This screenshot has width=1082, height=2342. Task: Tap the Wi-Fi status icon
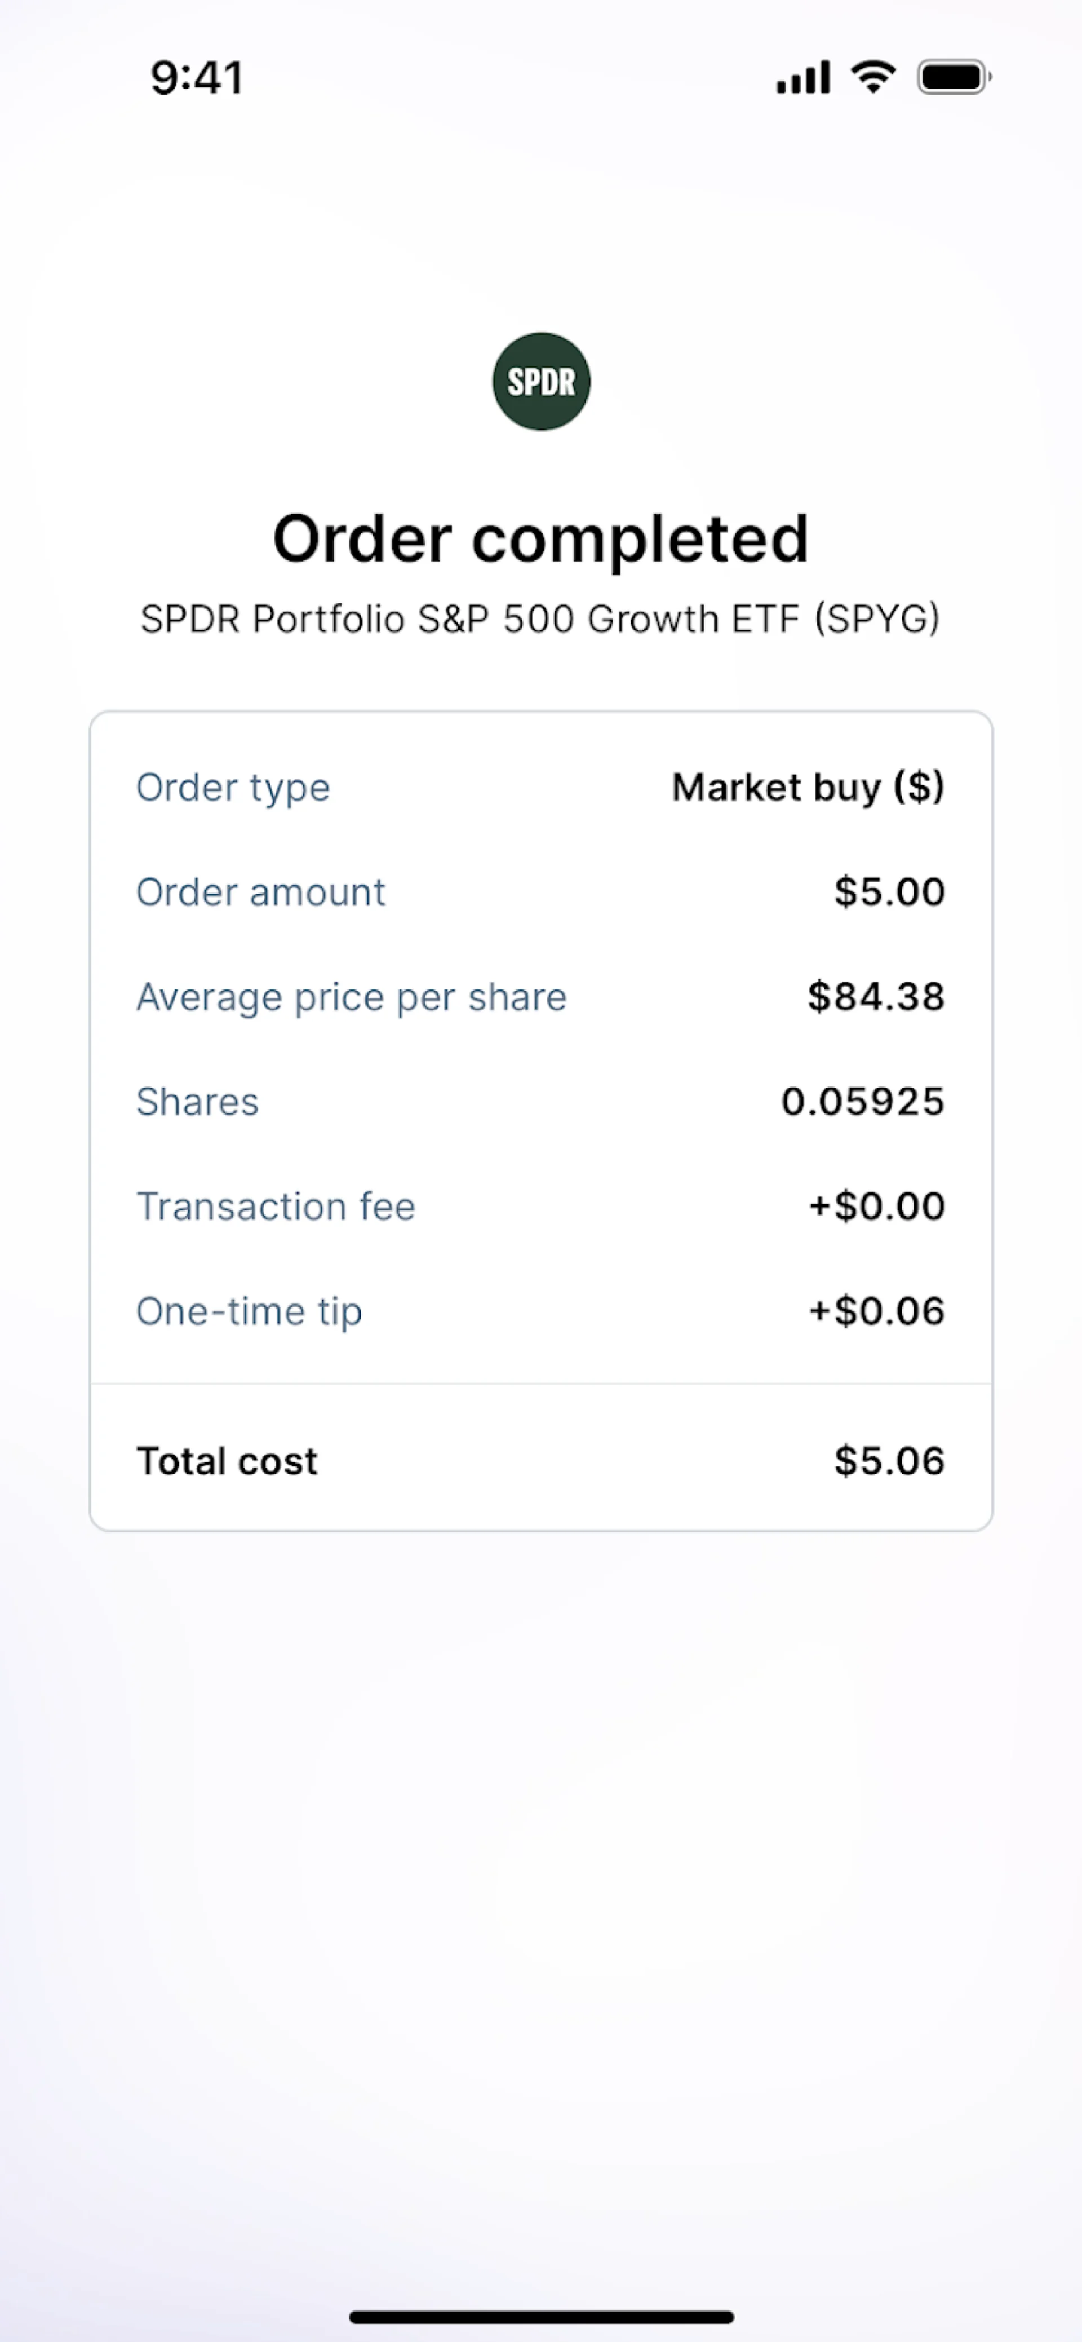pyautogui.click(x=873, y=76)
